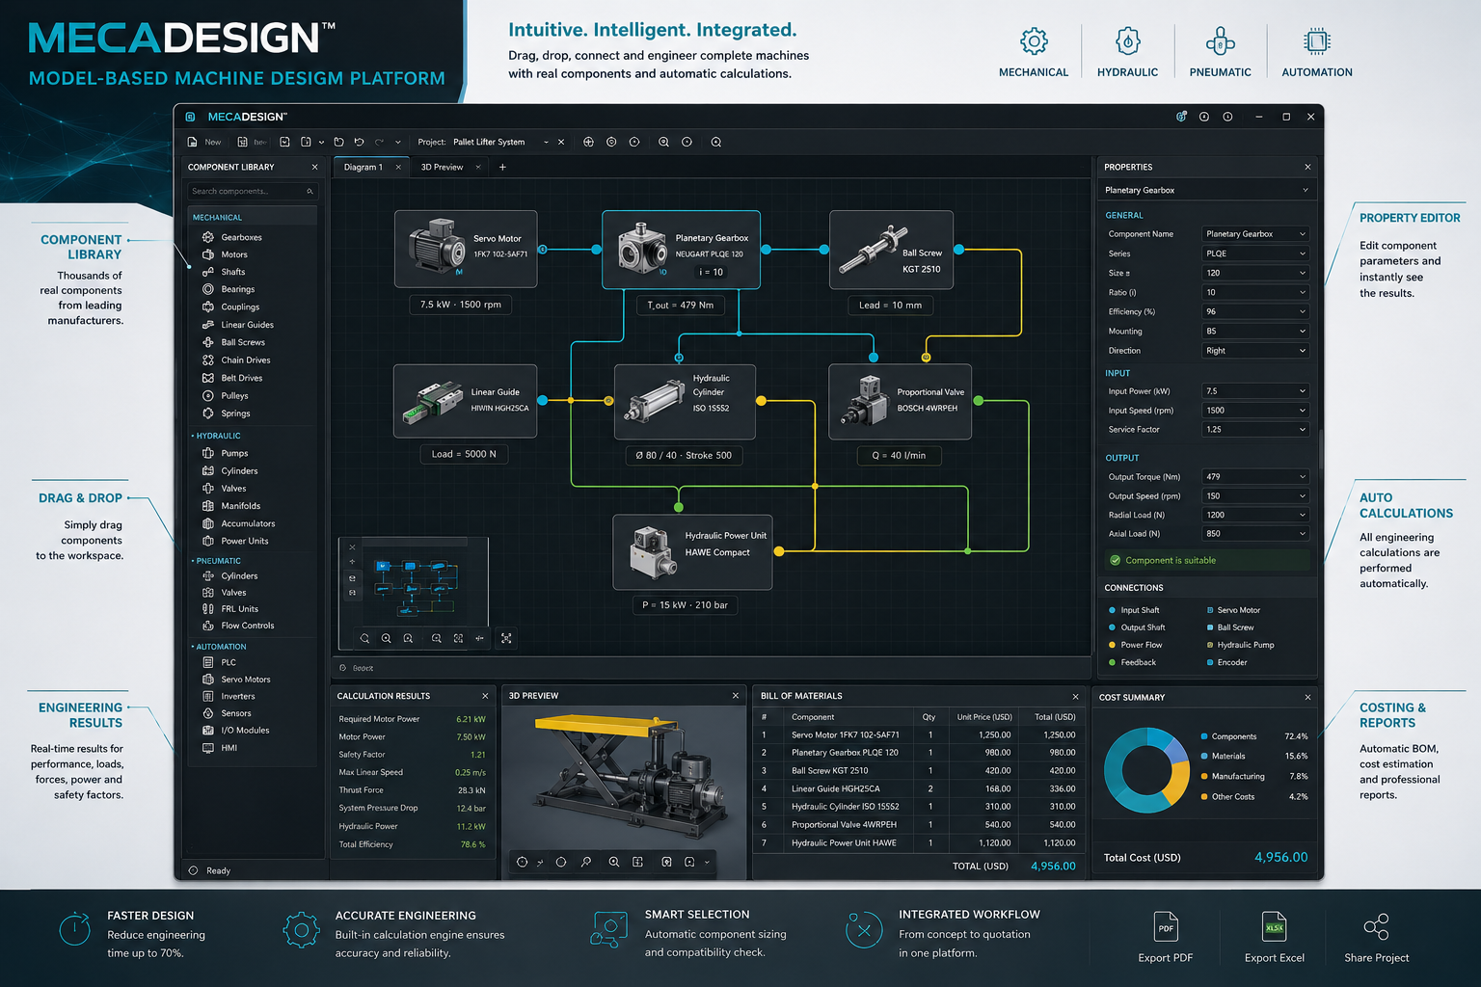
Task: Open the Service Factor dropdown
Action: click(1255, 430)
